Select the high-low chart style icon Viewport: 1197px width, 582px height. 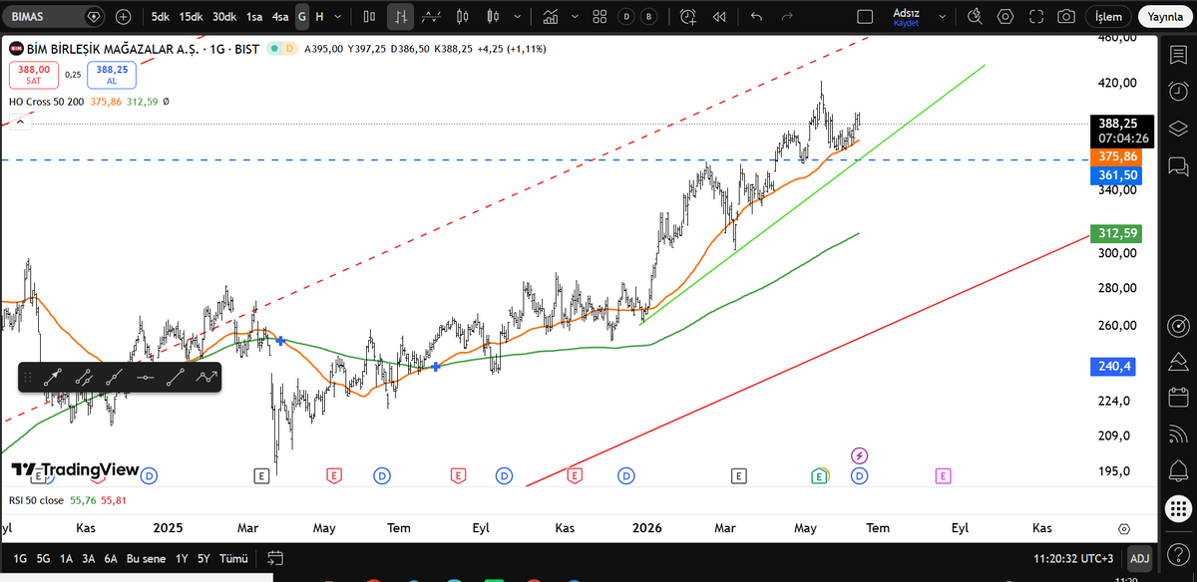[400, 17]
